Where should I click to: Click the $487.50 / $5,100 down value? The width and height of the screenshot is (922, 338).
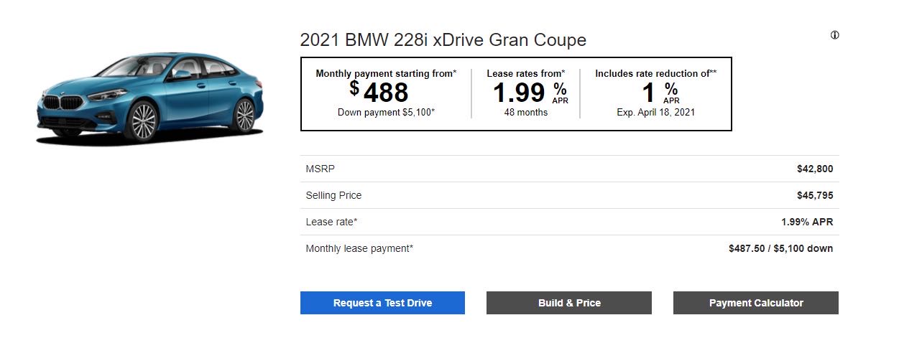[x=780, y=249]
